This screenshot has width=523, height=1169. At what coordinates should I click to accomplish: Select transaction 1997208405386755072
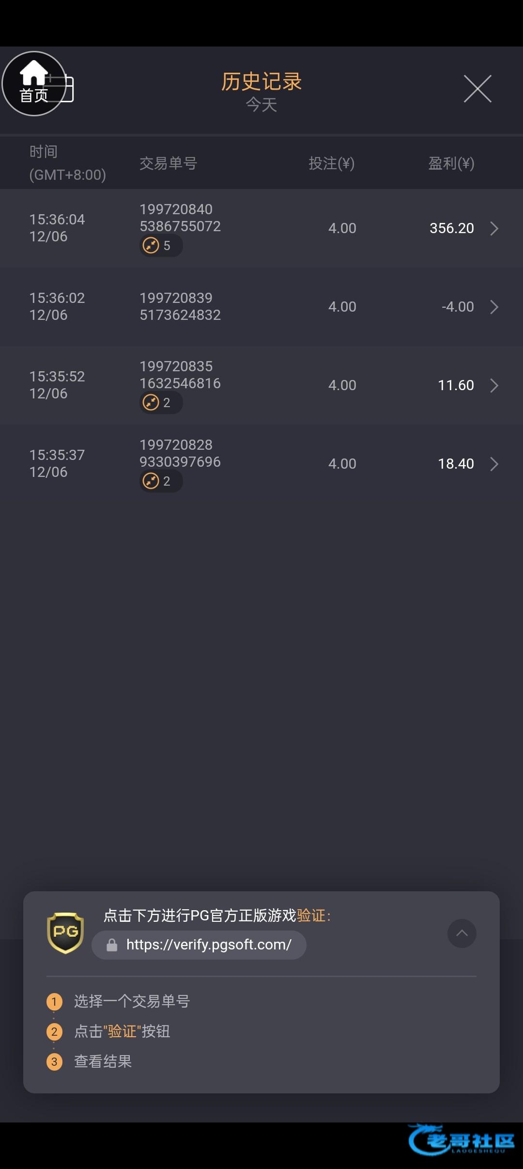tap(180, 218)
